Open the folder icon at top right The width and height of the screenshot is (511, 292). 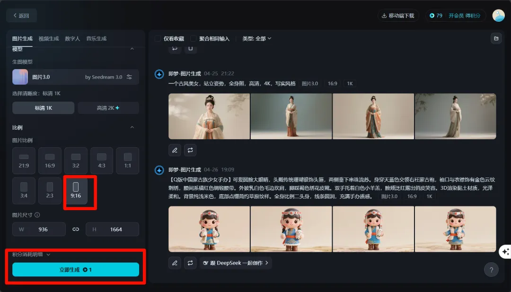[x=496, y=38]
